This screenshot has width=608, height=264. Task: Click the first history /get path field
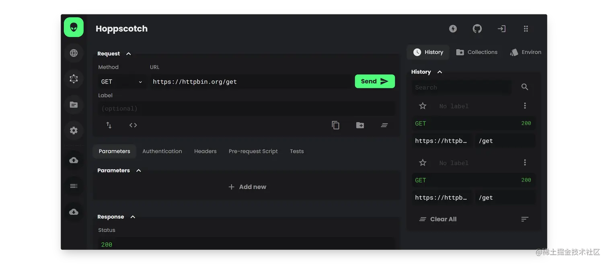(x=505, y=141)
